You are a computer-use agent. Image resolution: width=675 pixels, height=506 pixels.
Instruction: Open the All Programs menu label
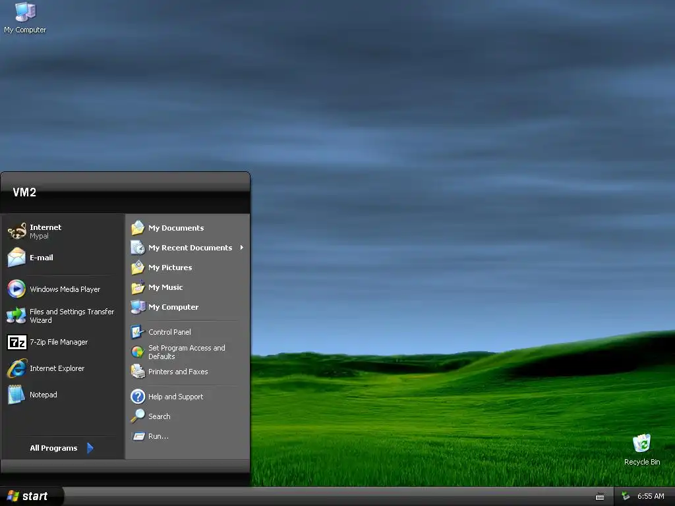(x=53, y=448)
